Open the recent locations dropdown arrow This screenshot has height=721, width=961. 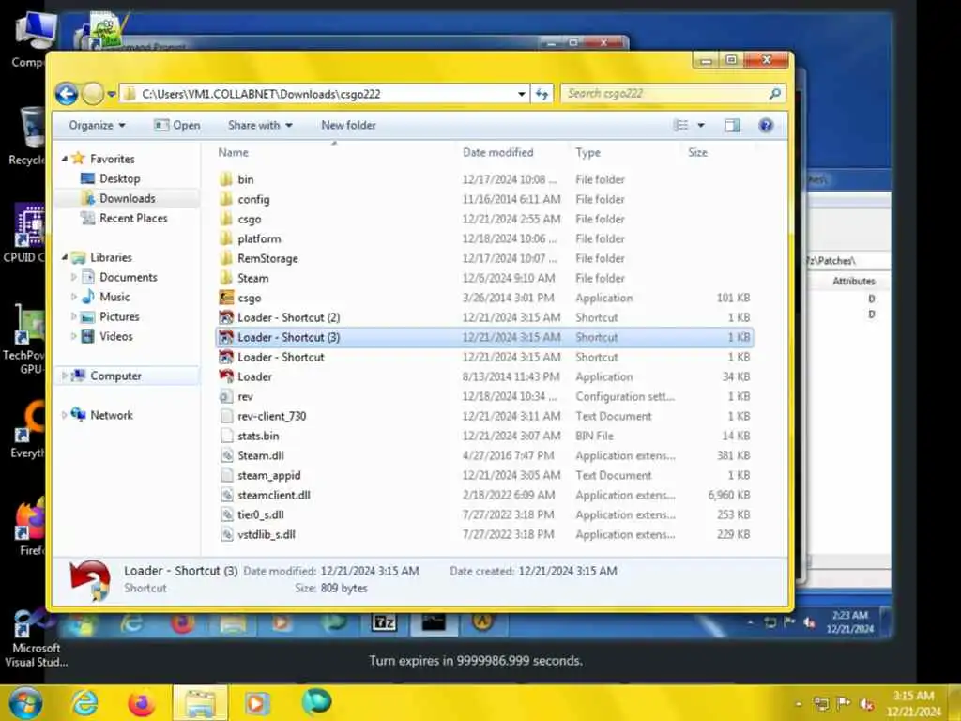tap(112, 94)
